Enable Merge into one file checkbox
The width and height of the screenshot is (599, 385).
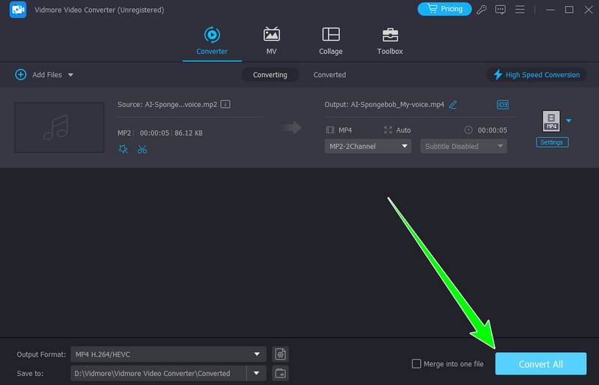click(x=416, y=364)
